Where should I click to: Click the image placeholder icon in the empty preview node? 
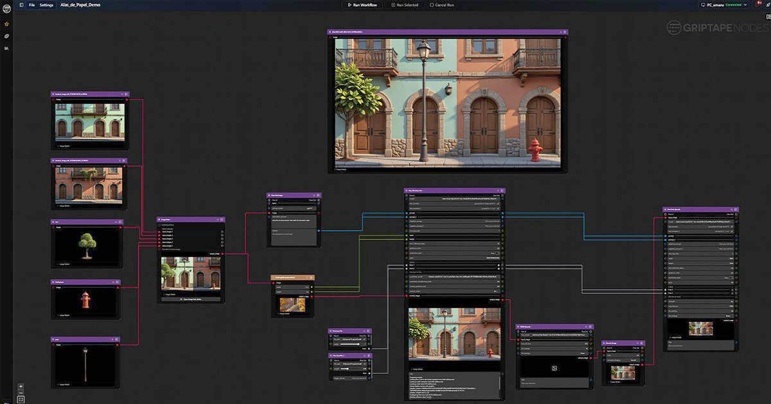[554, 368]
